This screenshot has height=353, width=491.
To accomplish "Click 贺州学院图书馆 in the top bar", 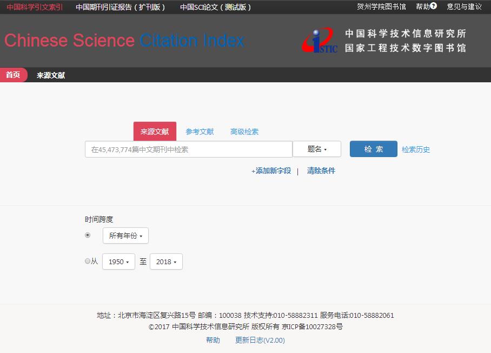I will click(x=381, y=6).
